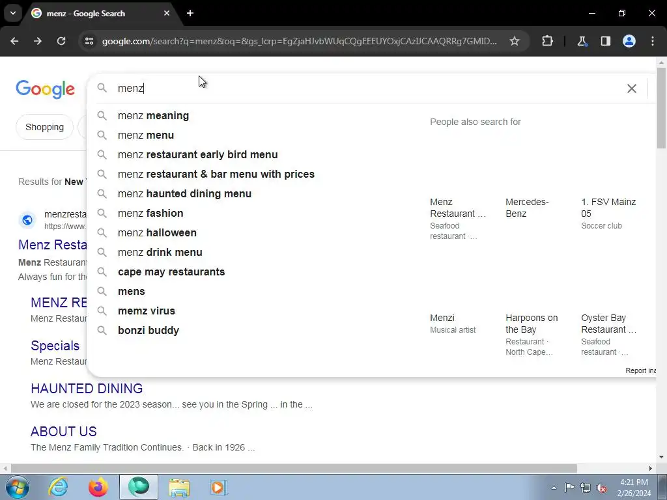
Task: Open Chrome's three-dot menu
Action: pyautogui.click(x=653, y=41)
